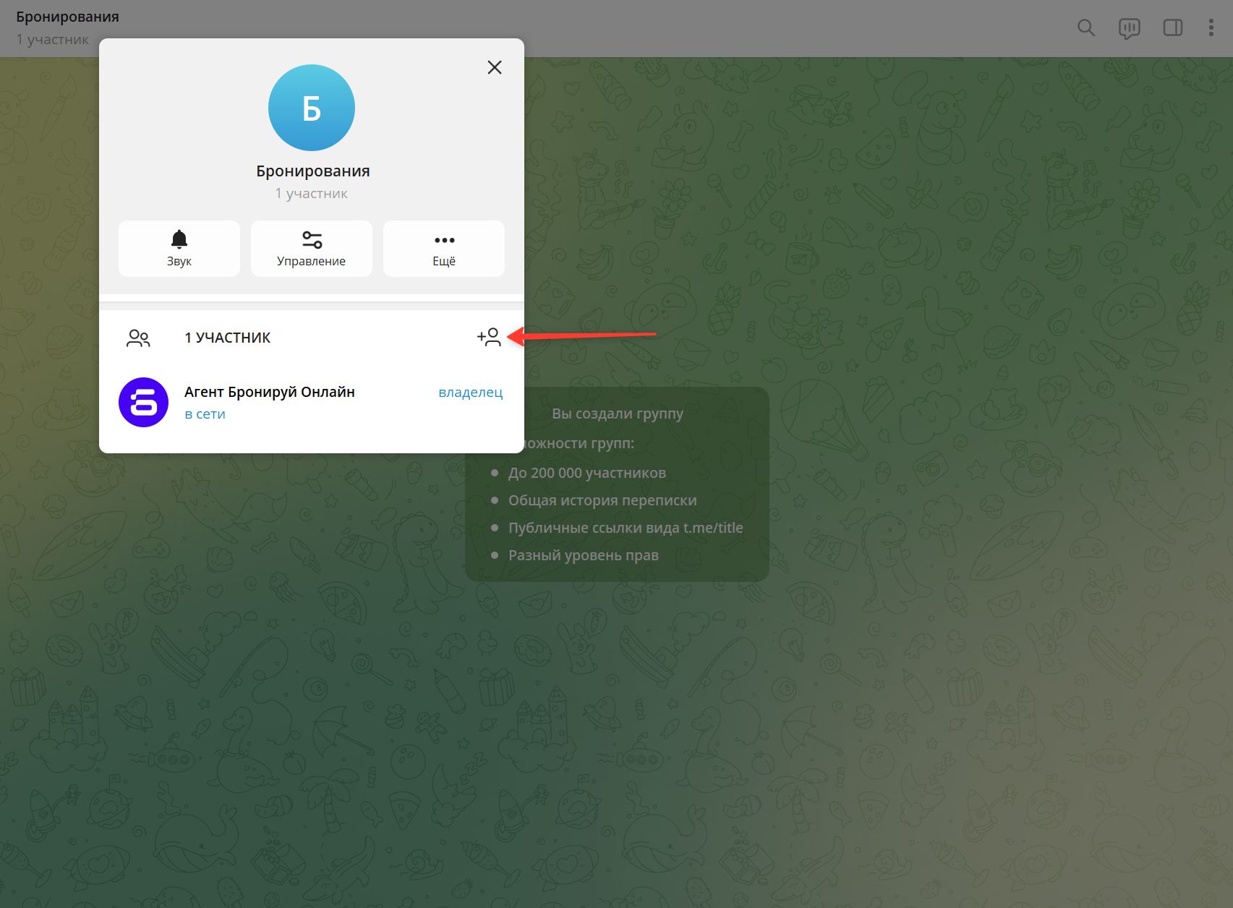Click the в сети online status

pos(205,414)
